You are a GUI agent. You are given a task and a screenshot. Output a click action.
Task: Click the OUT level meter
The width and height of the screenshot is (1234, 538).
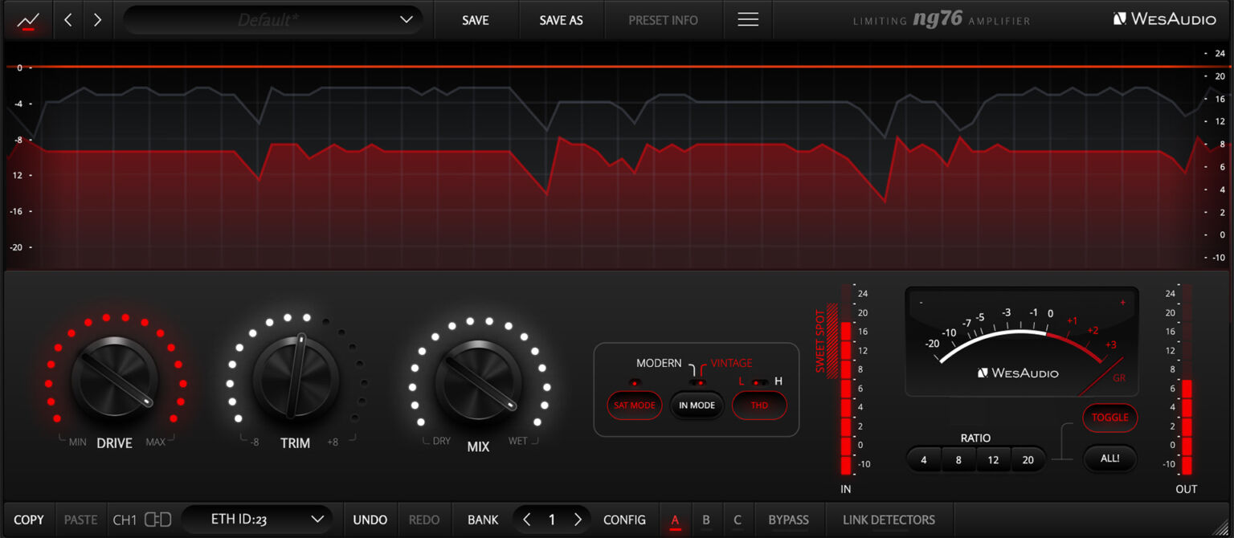coord(1187,379)
